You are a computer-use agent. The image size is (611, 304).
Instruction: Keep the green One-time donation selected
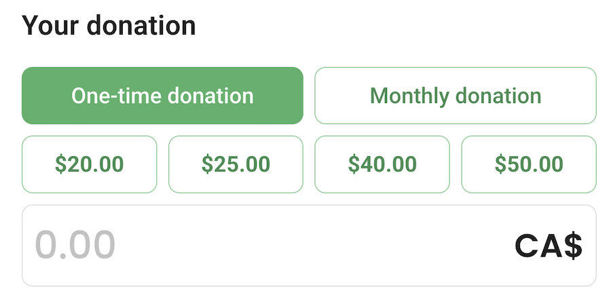tap(162, 96)
